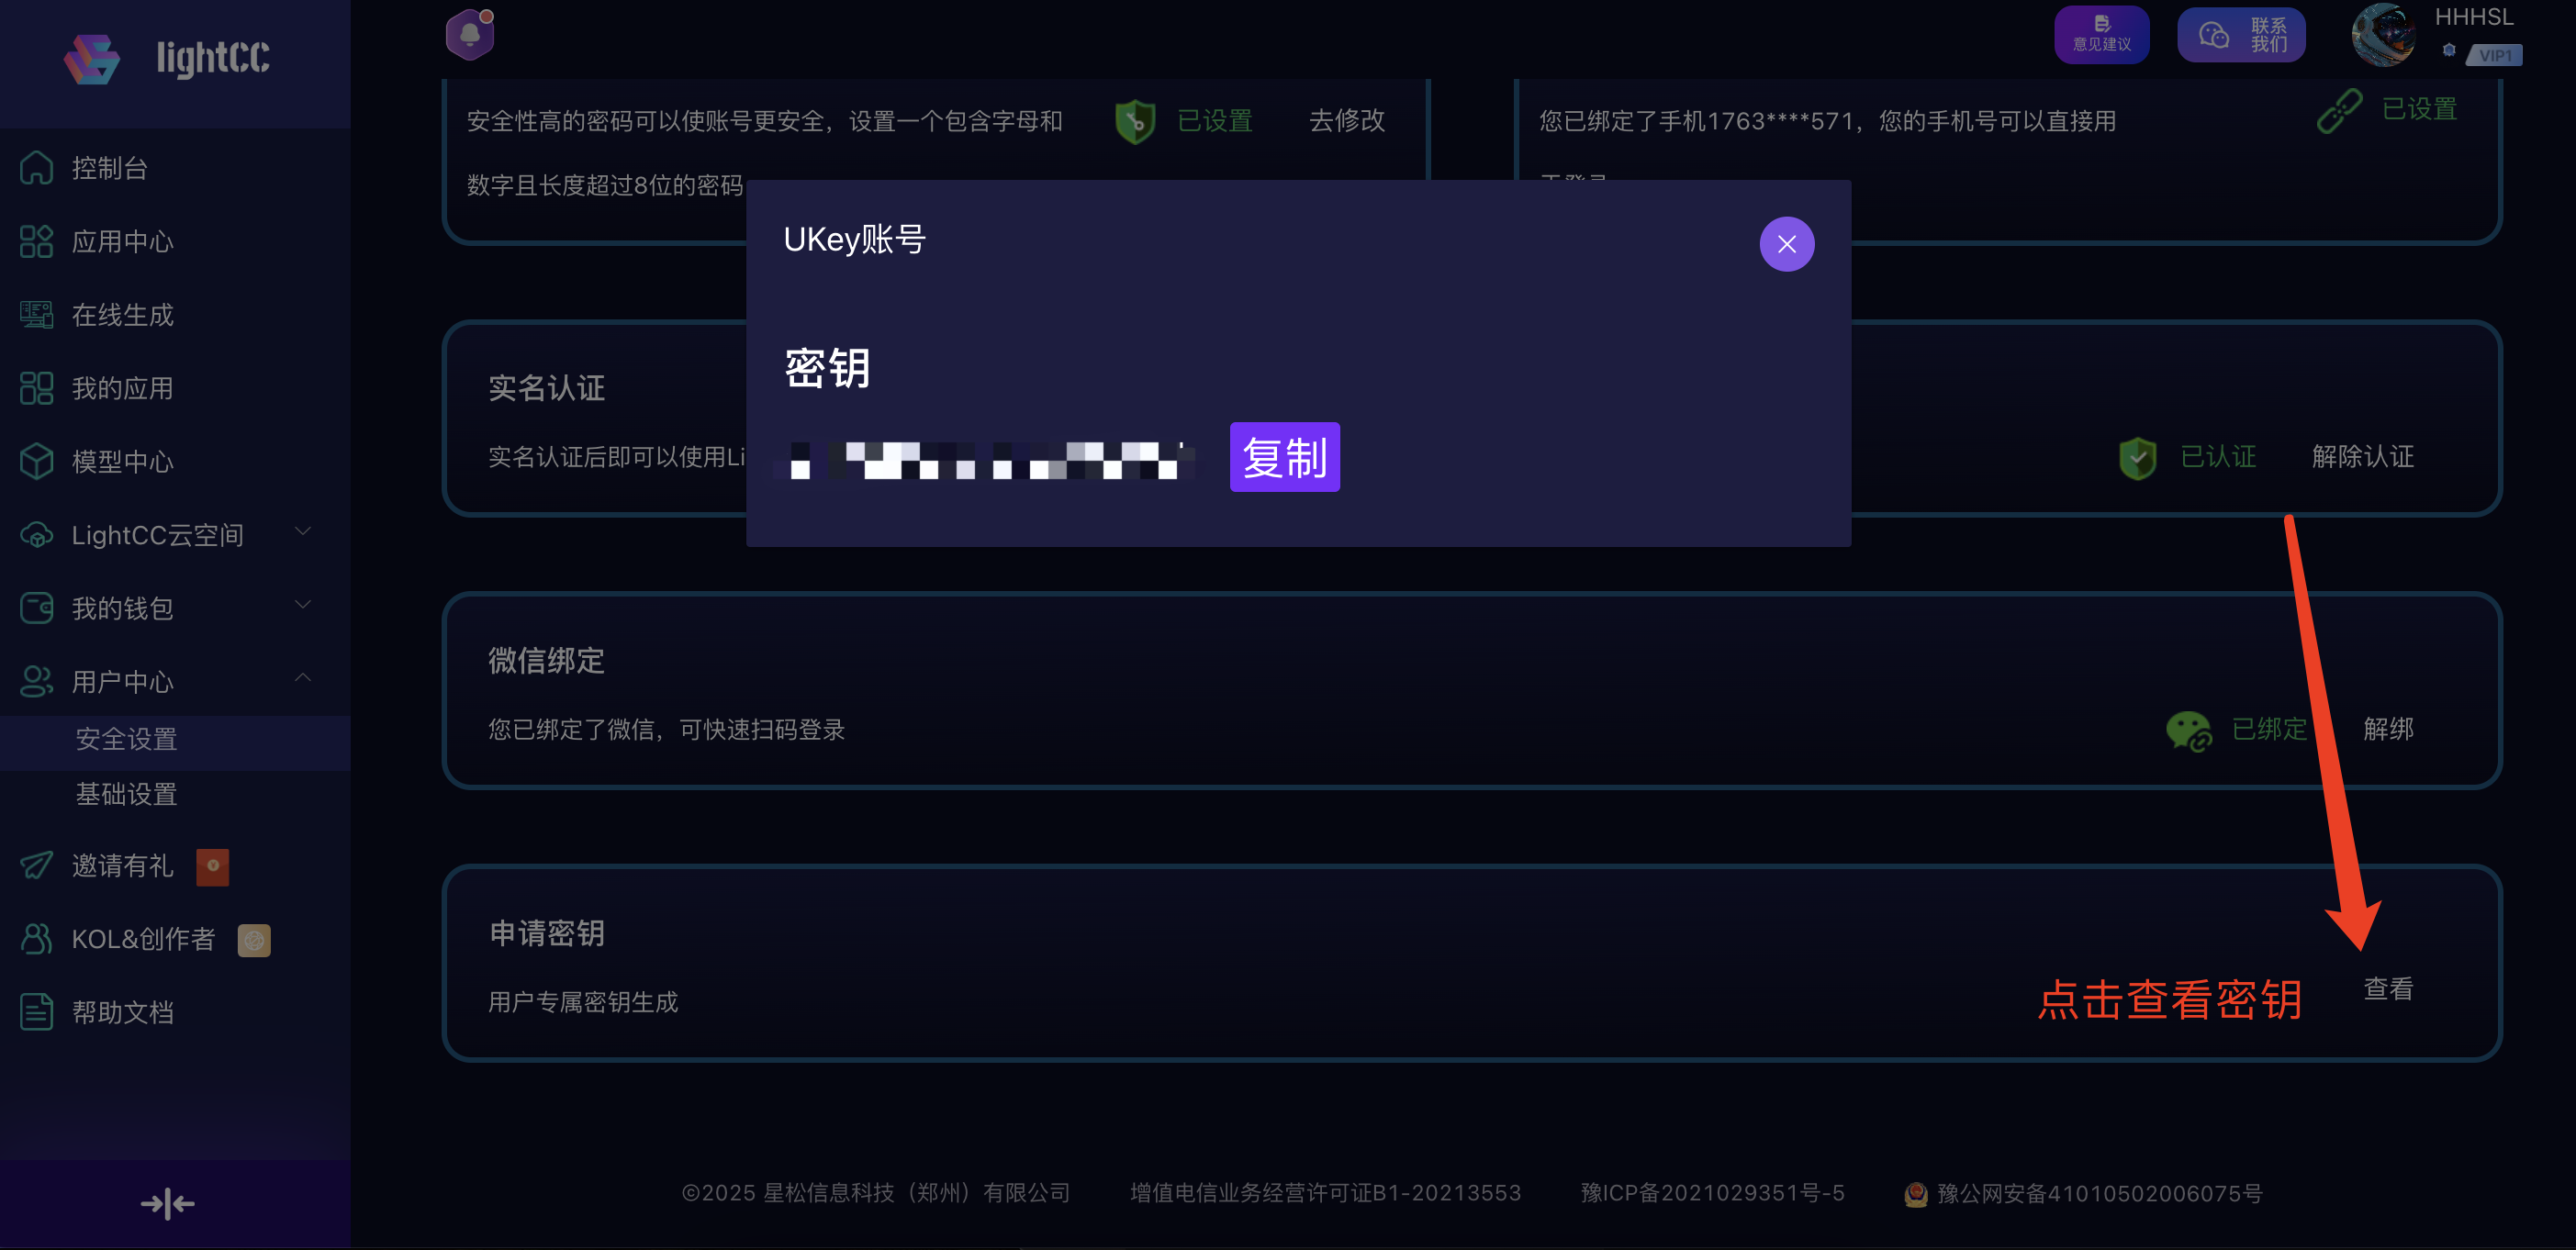Click the lightCC logo
This screenshot has height=1250, width=2576.
(x=167, y=58)
